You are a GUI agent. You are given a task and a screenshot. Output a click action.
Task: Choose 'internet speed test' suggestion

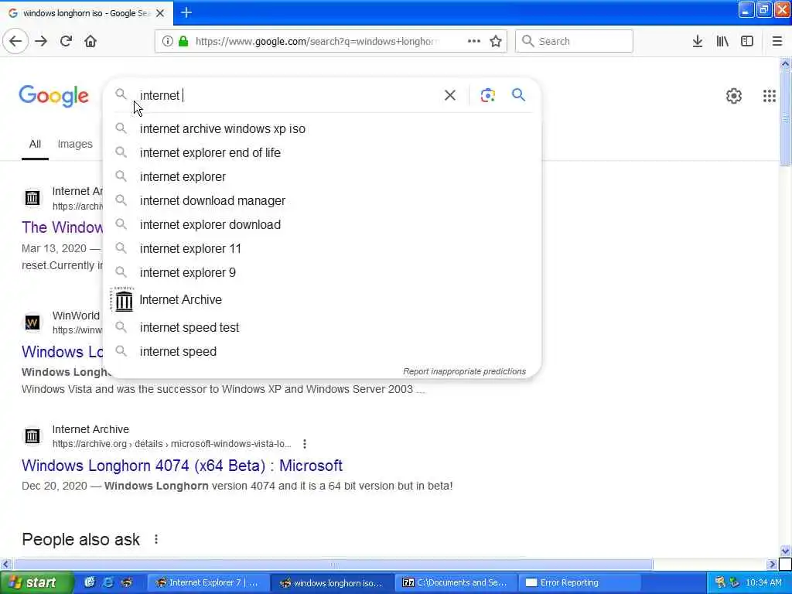(323, 327)
